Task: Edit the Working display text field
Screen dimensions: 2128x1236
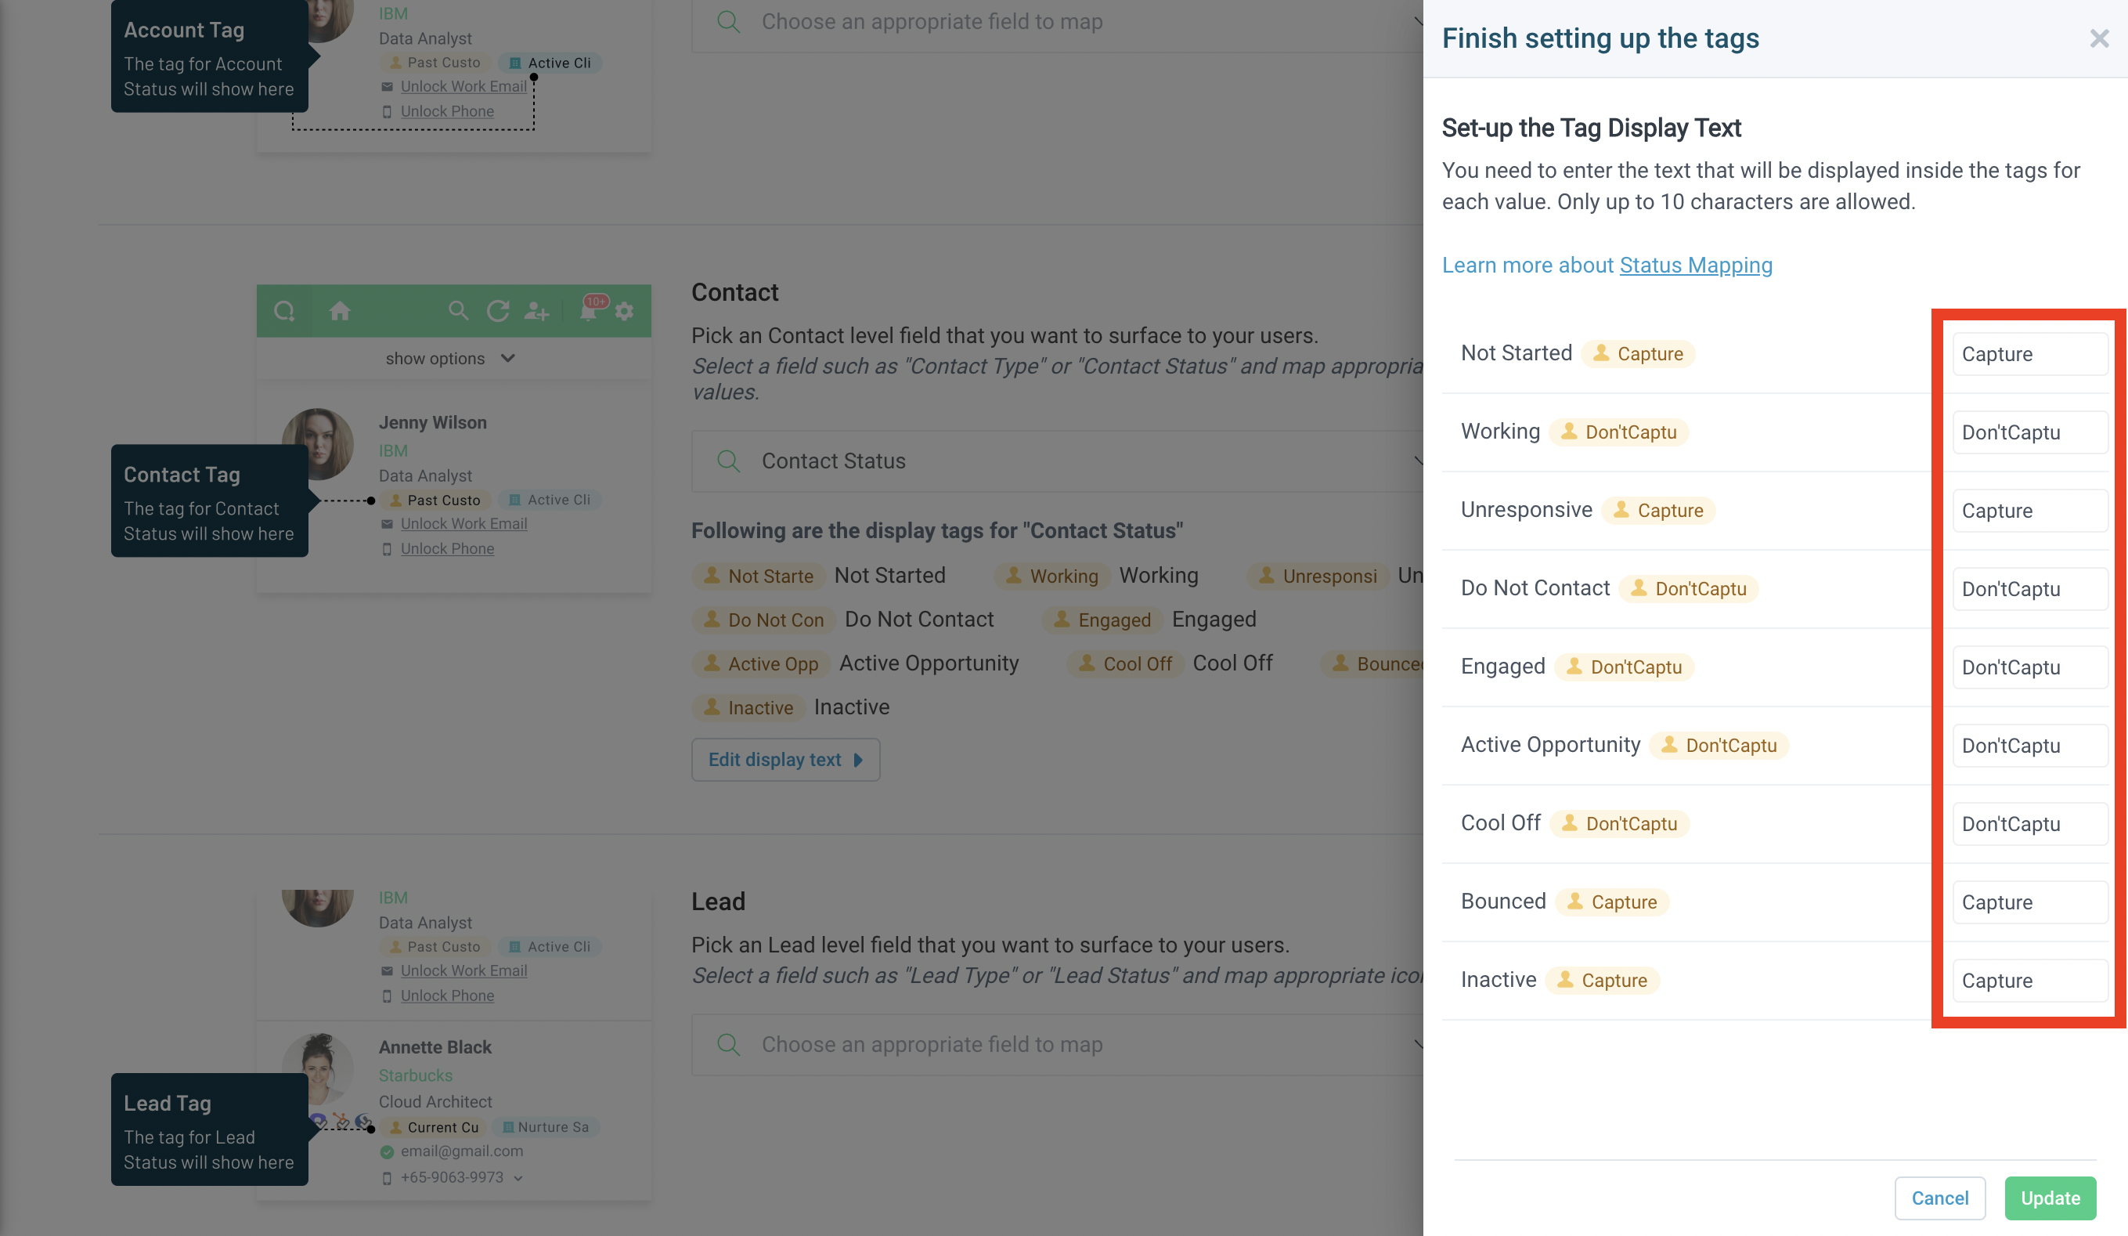Action: coord(2029,432)
